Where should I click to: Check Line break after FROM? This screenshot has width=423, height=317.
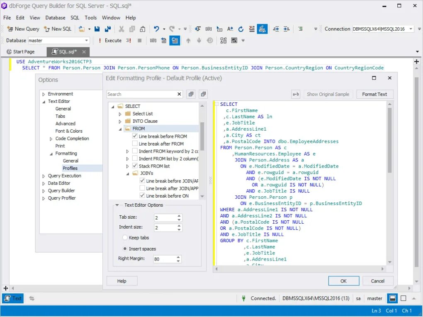pyautogui.click(x=135, y=144)
